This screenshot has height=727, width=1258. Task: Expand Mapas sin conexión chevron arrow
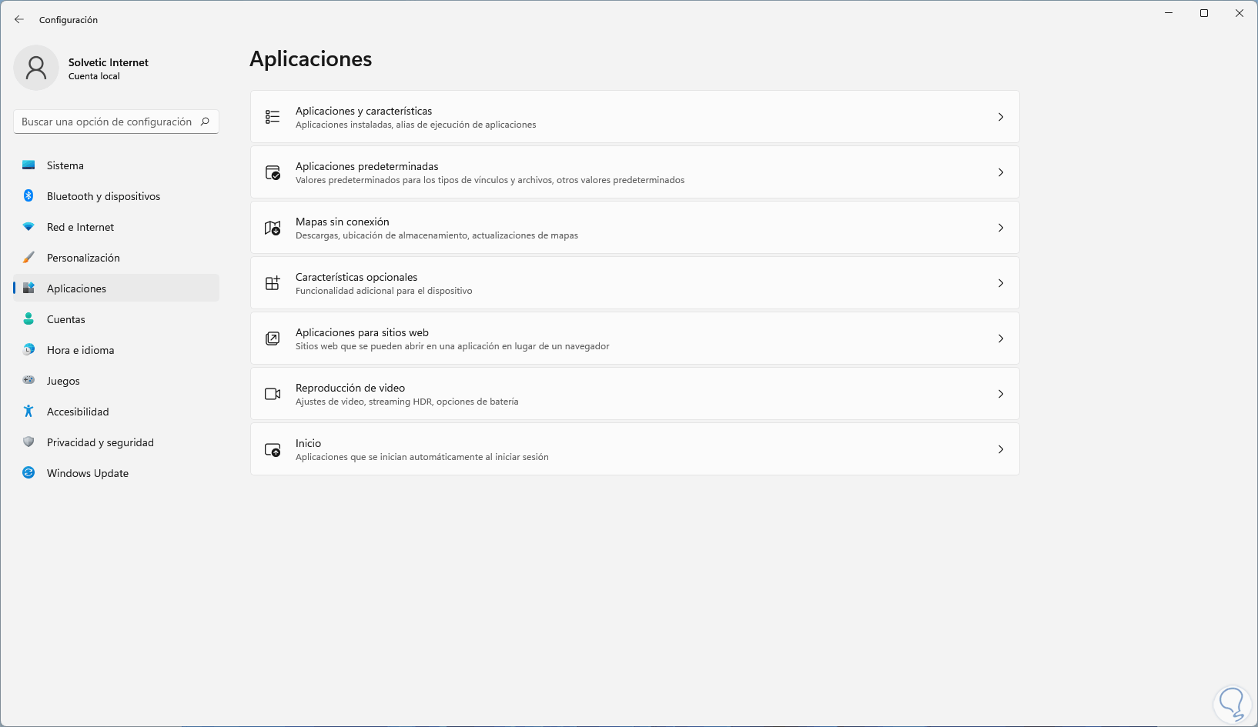(x=1001, y=228)
